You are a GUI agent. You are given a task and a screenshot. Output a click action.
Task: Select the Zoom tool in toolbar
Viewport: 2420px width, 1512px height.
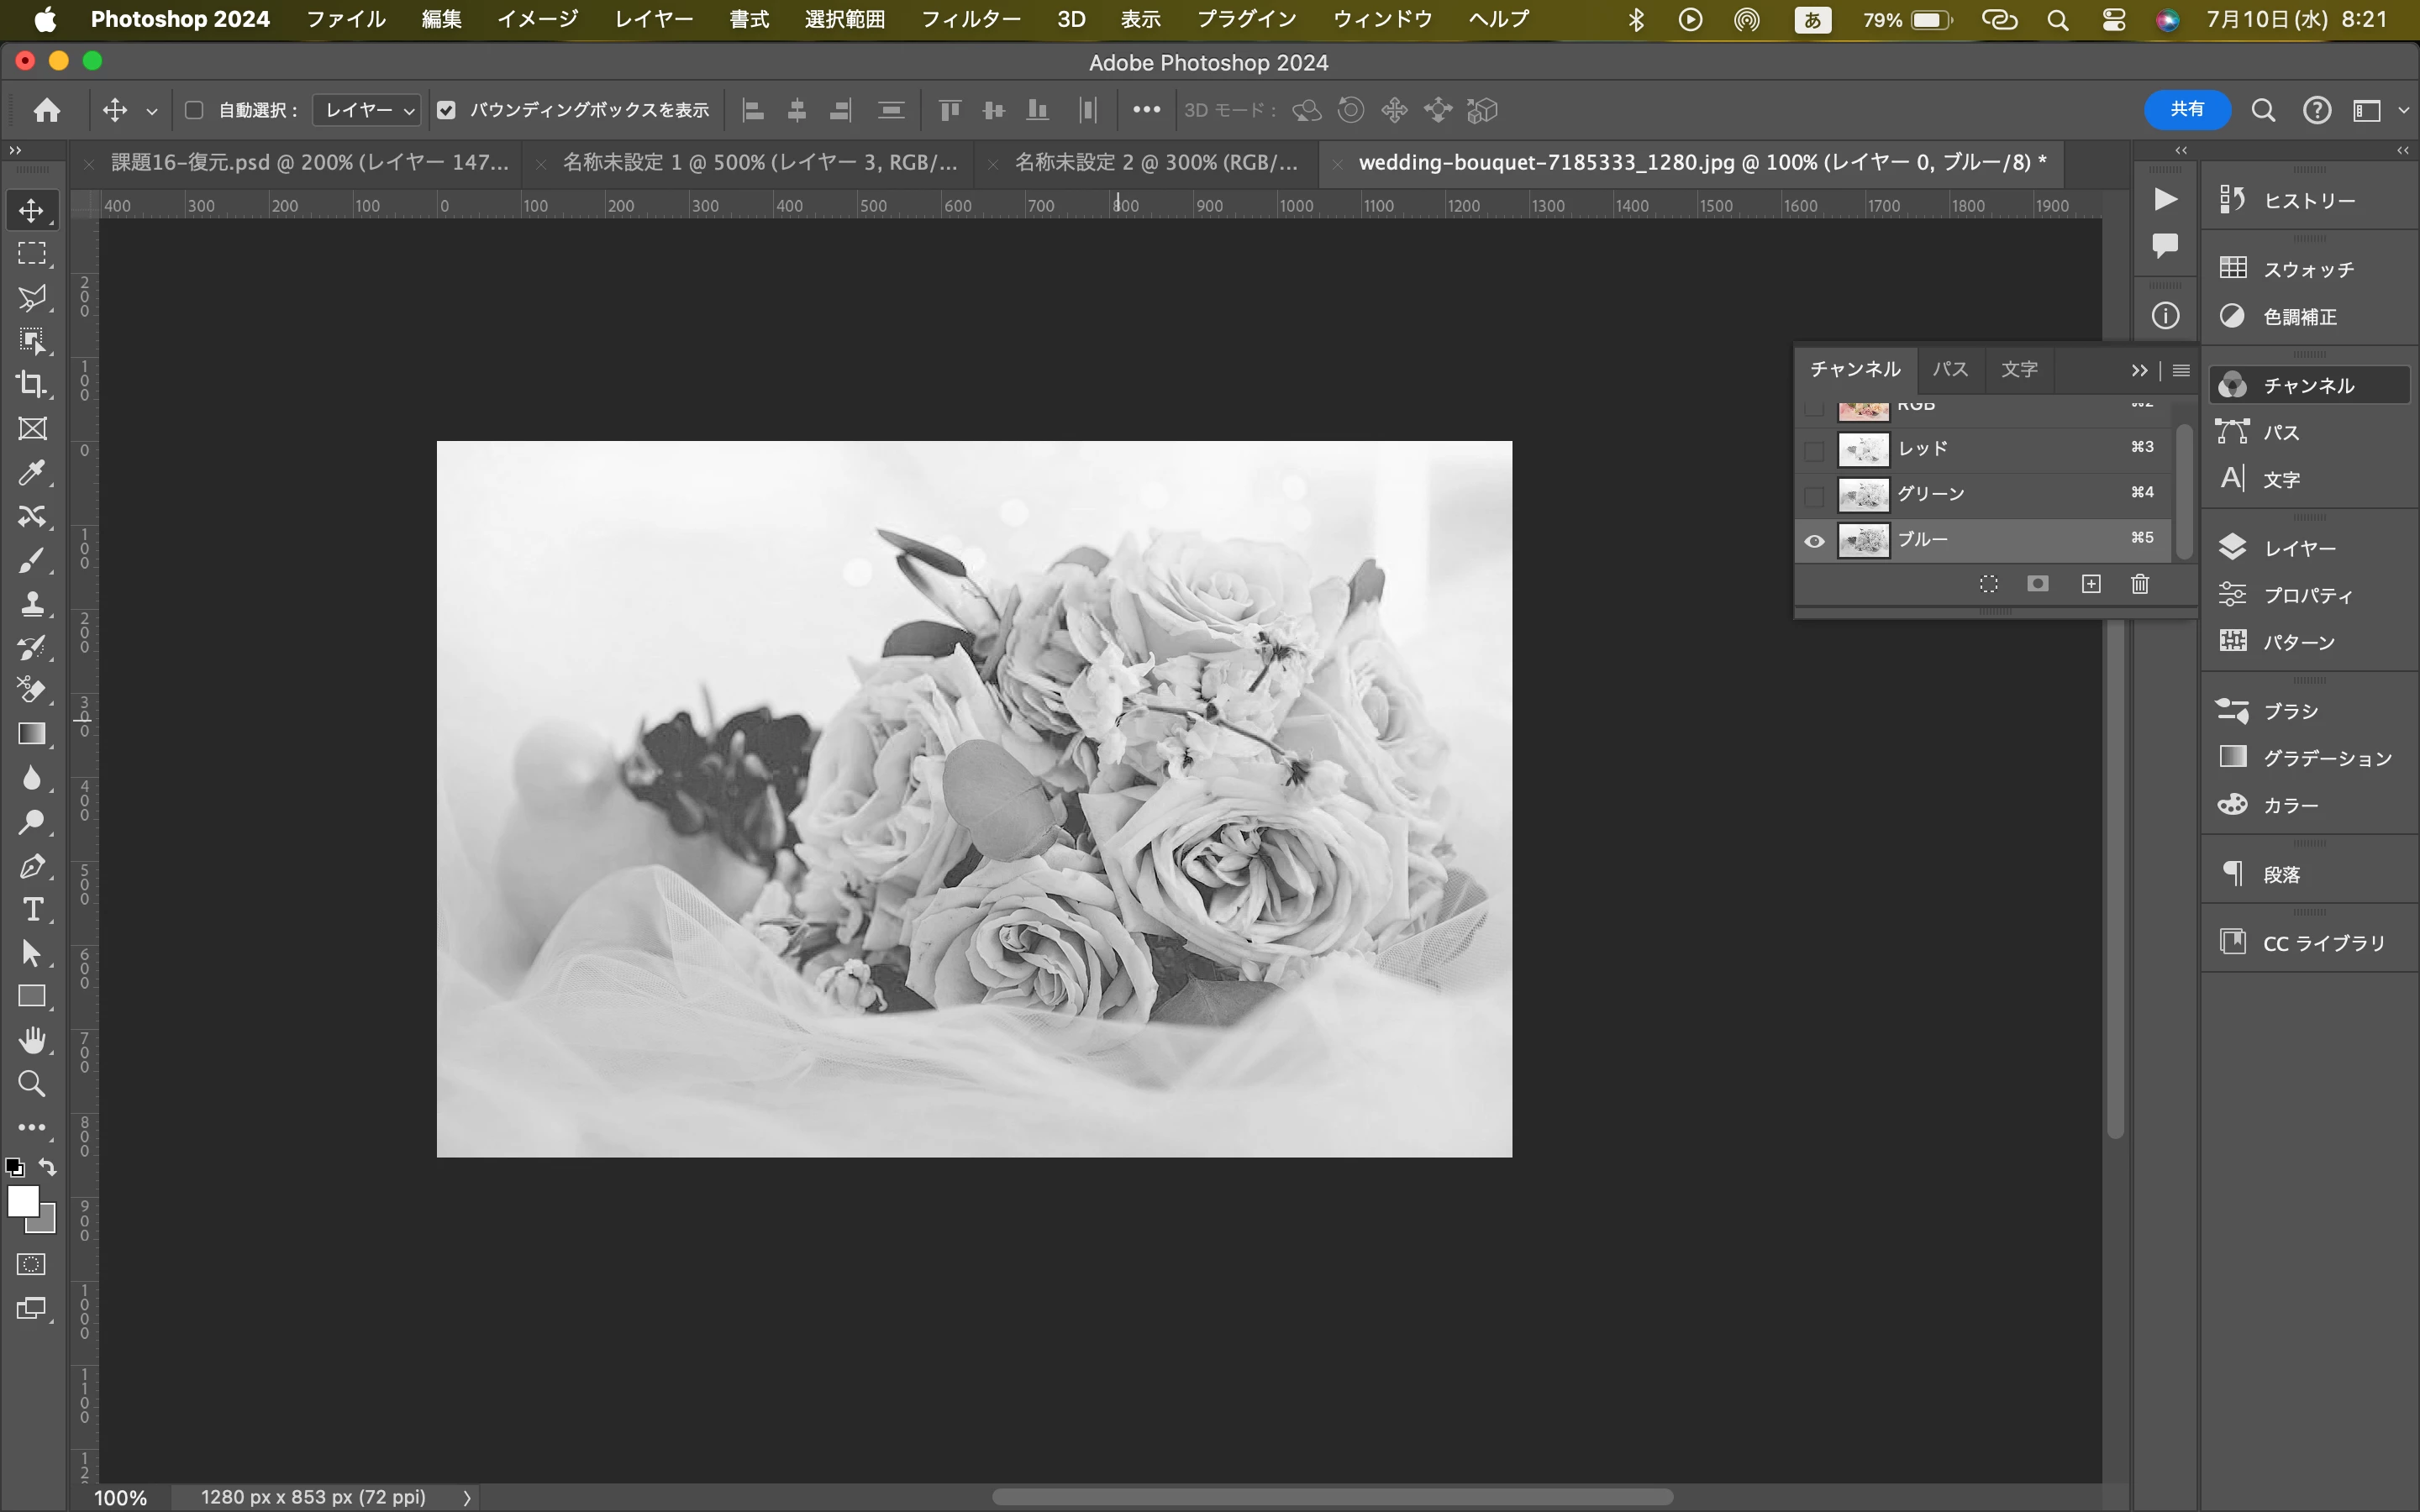31,1084
